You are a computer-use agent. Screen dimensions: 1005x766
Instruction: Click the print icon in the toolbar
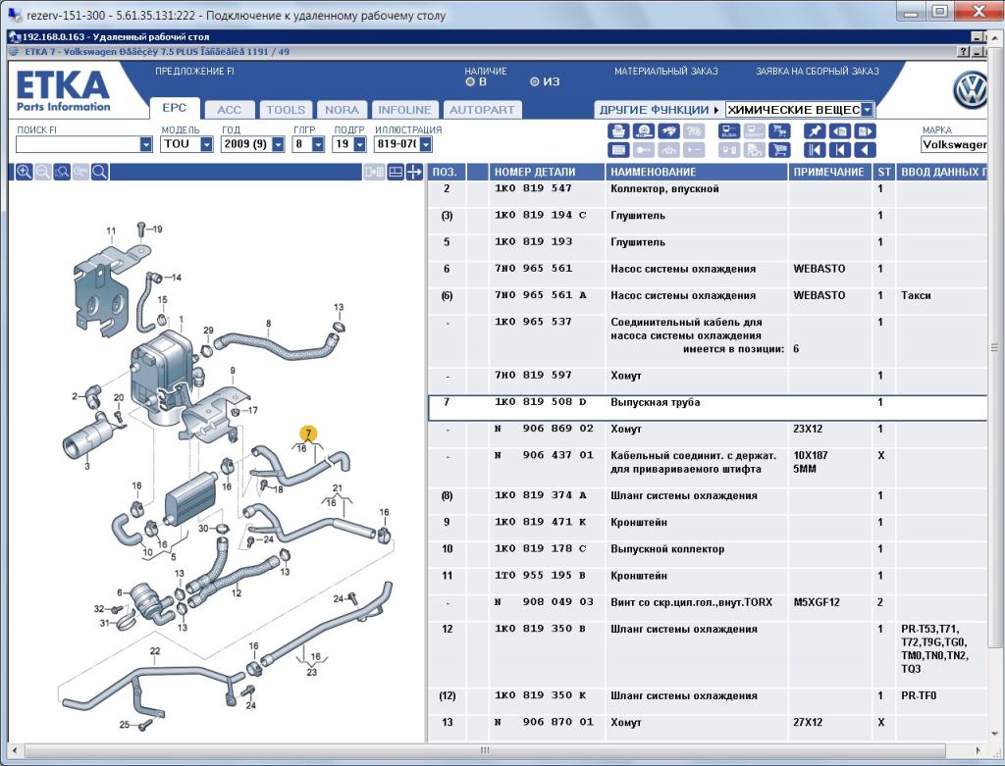pos(618,131)
